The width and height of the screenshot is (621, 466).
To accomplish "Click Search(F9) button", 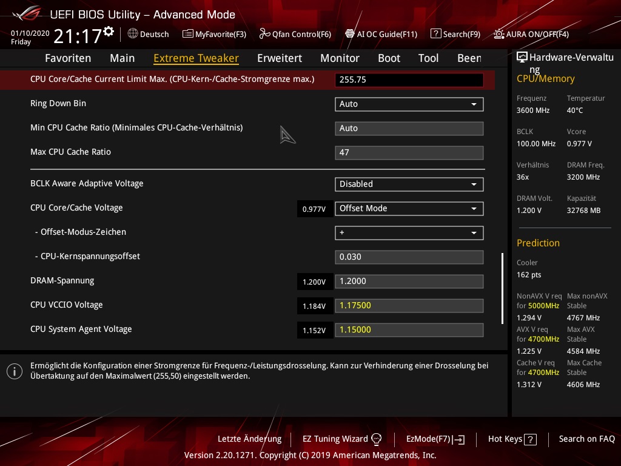I will click(x=455, y=34).
